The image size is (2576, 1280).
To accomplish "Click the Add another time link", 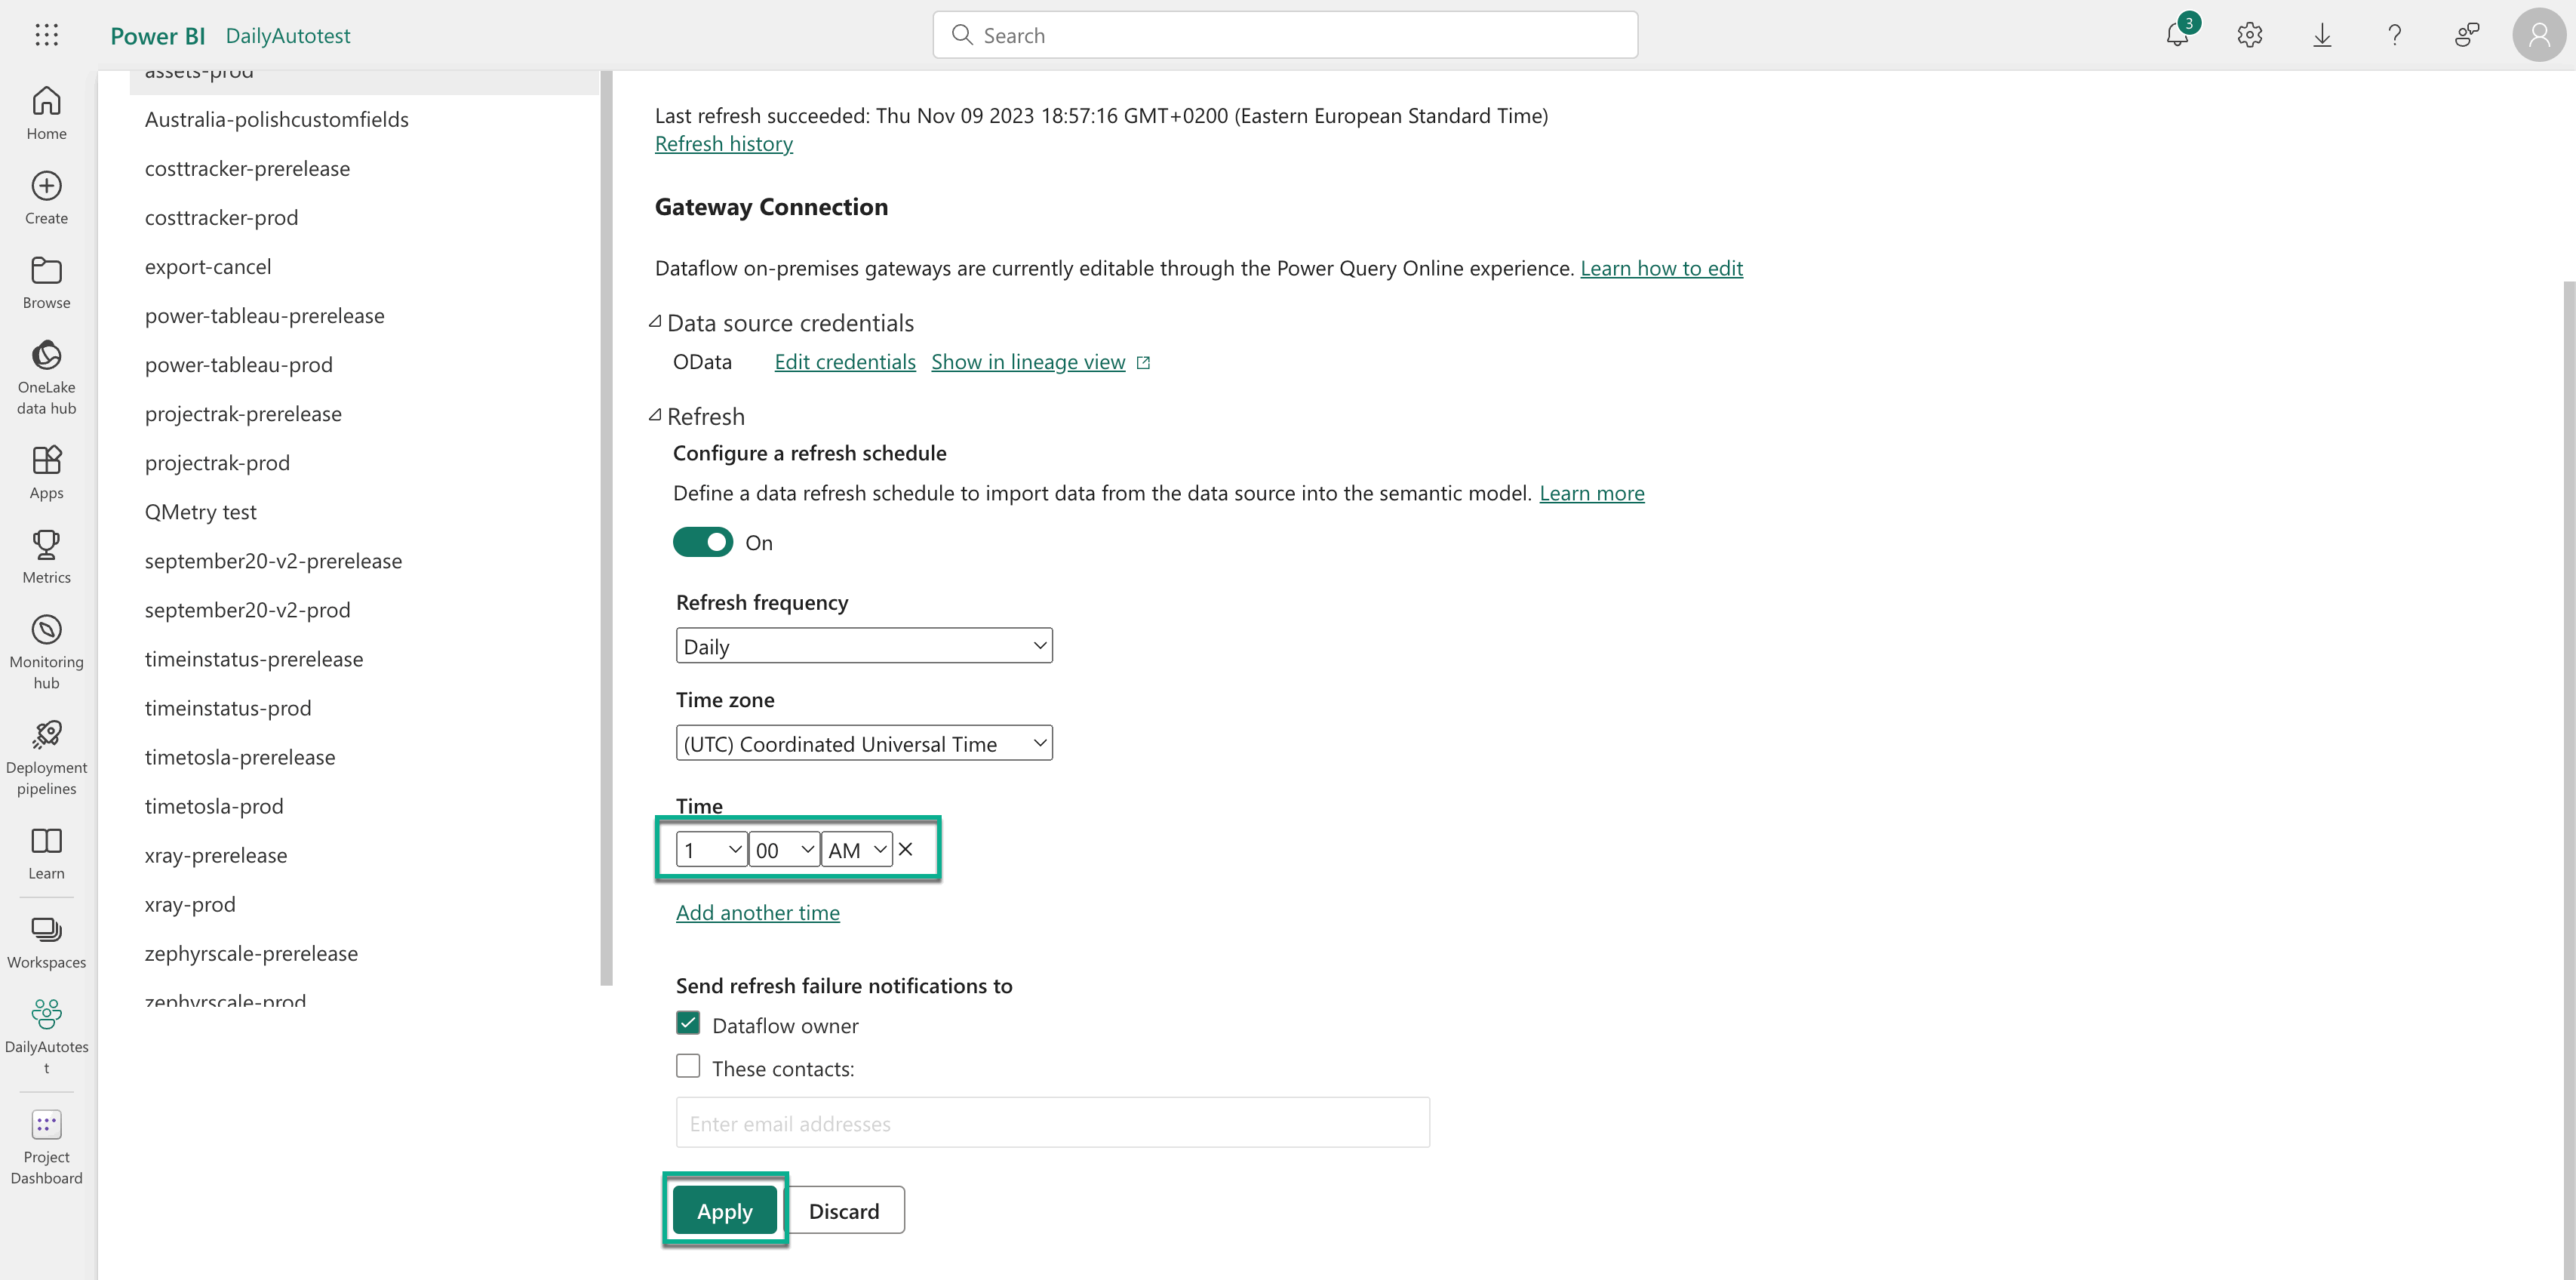I will pyautogui.click(x=758, y=912).
